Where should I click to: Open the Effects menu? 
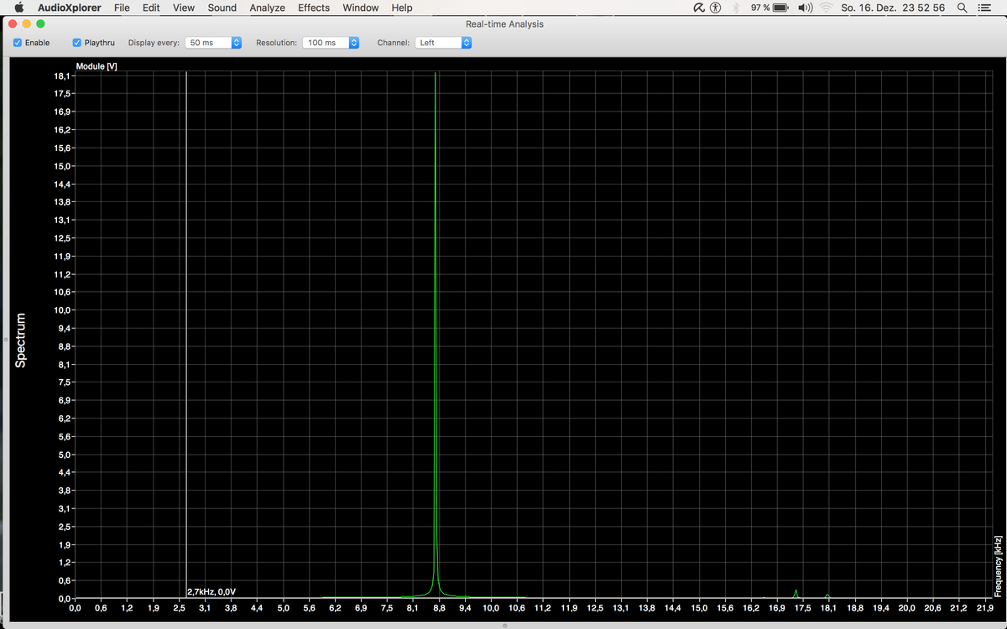click(314, 8)
